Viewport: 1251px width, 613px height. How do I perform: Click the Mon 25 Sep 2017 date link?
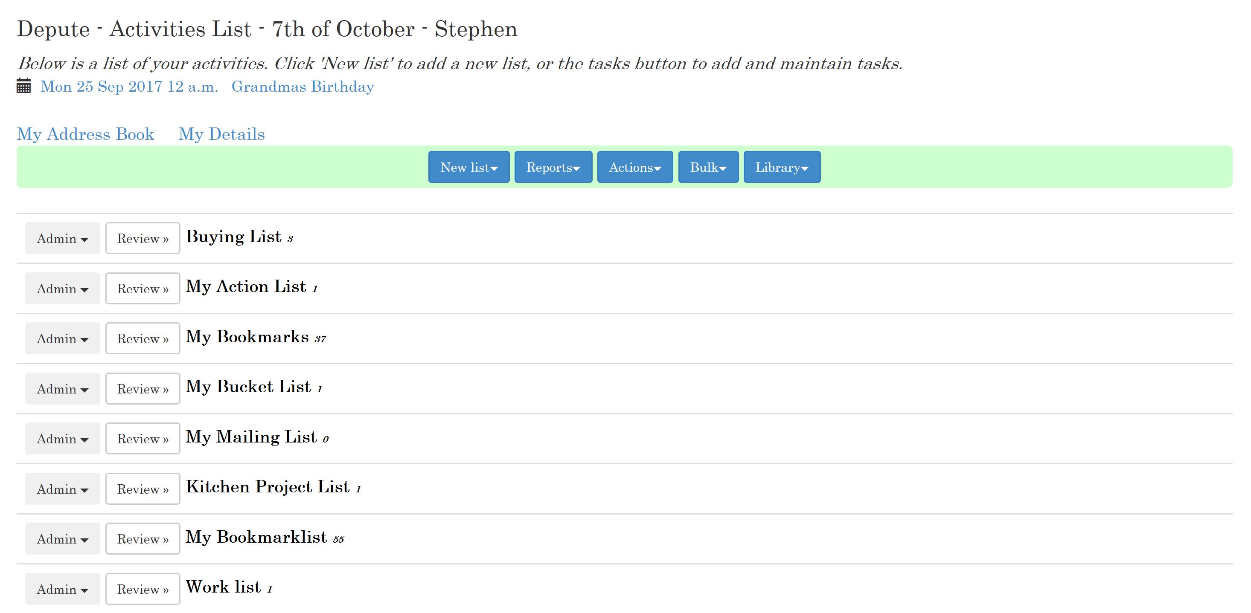(x=129, y=87)
